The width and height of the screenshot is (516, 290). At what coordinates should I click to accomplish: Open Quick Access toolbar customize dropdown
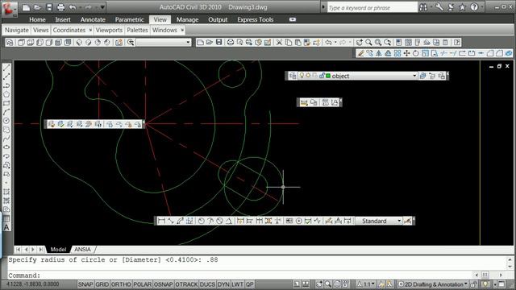(102, 7)
